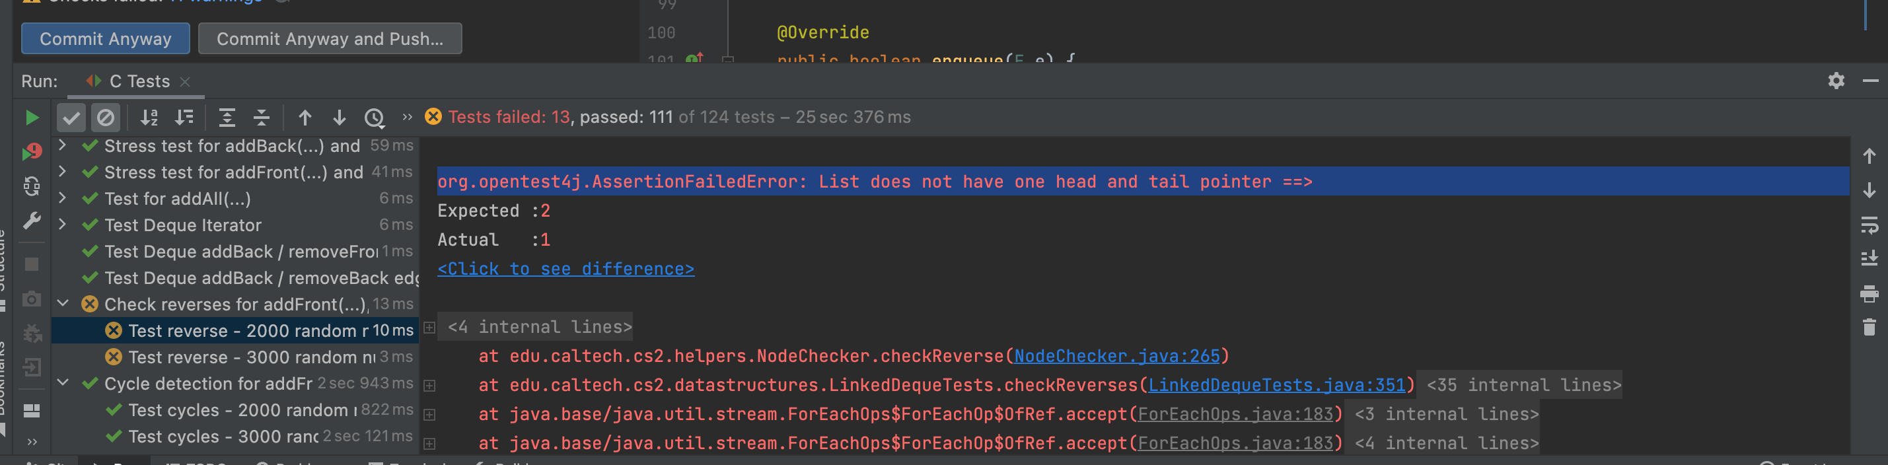The image size is (1888, 465).
Task: Expand the "Test Deque Iterator" node
Action: click(63, 224)
